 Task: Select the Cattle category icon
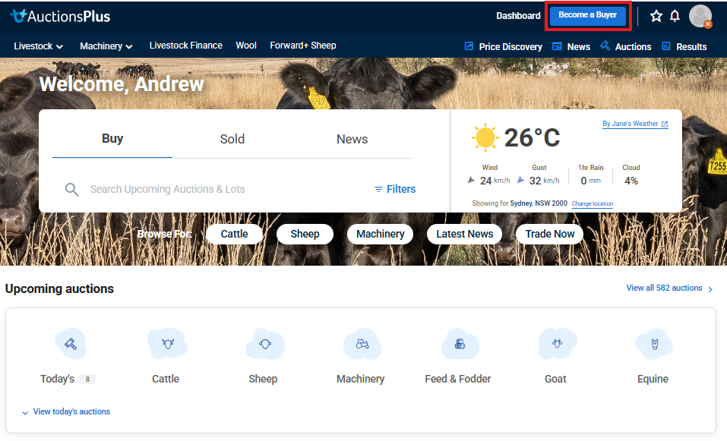coord(167,344)
